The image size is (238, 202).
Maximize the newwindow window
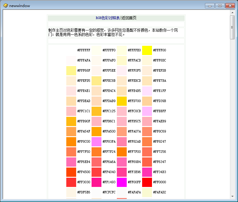click(x=220, y=6)
